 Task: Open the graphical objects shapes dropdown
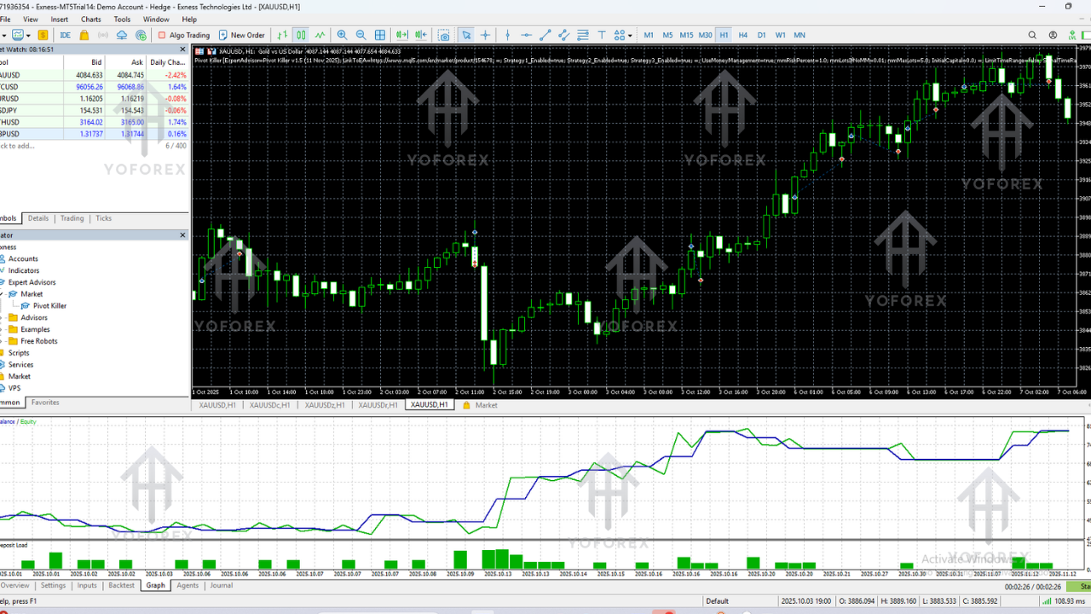[x=621, y=35]
